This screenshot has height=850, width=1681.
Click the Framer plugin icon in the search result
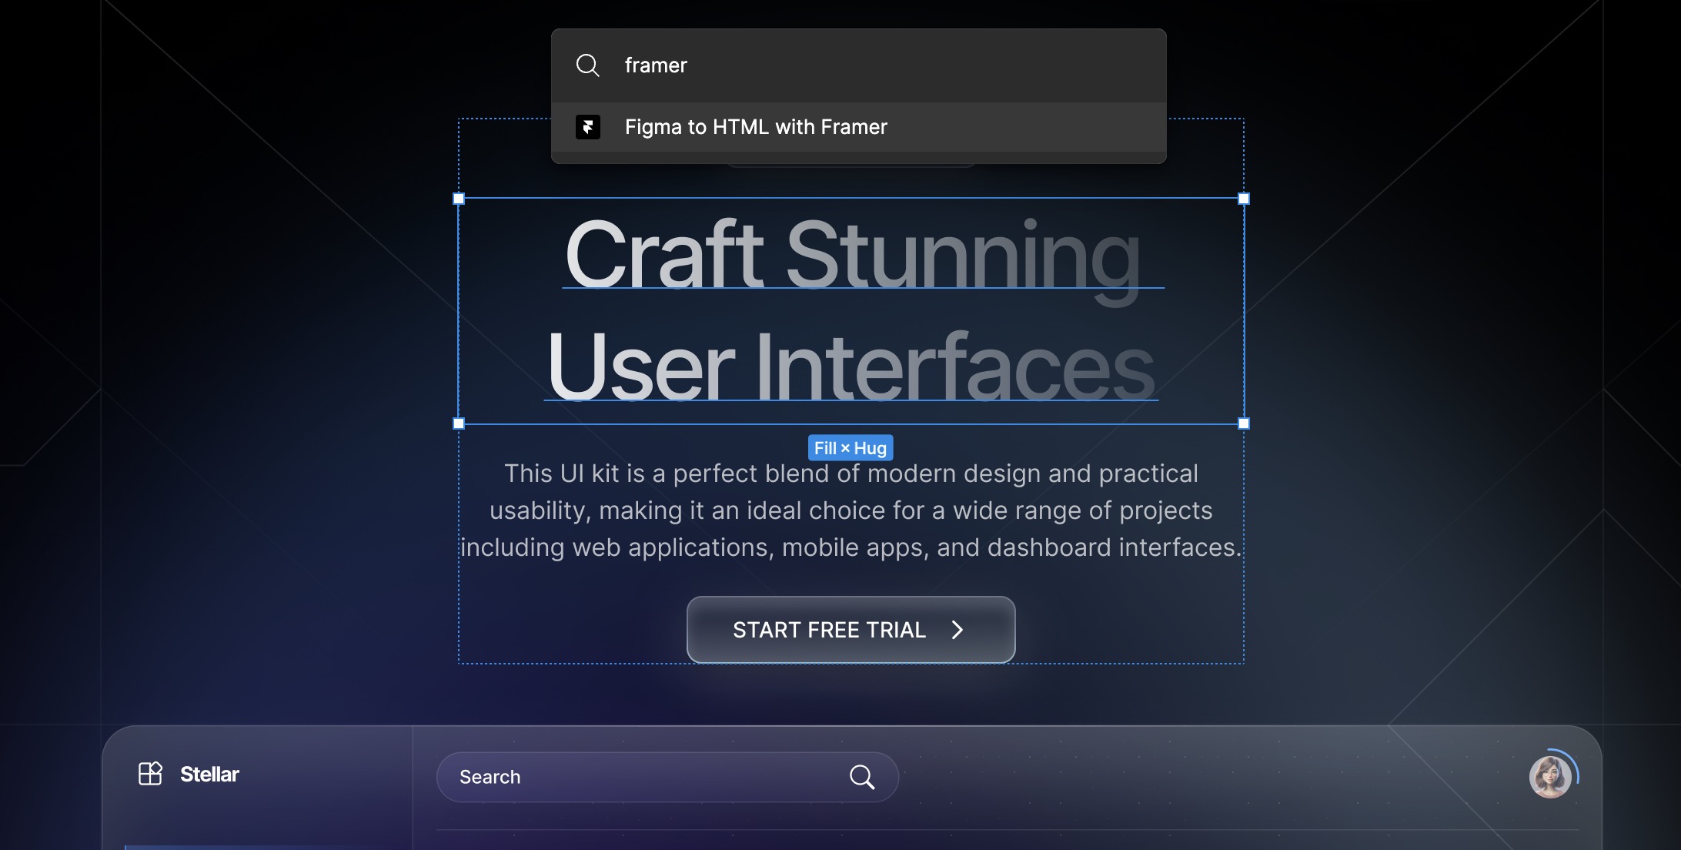tap(588, 127)
